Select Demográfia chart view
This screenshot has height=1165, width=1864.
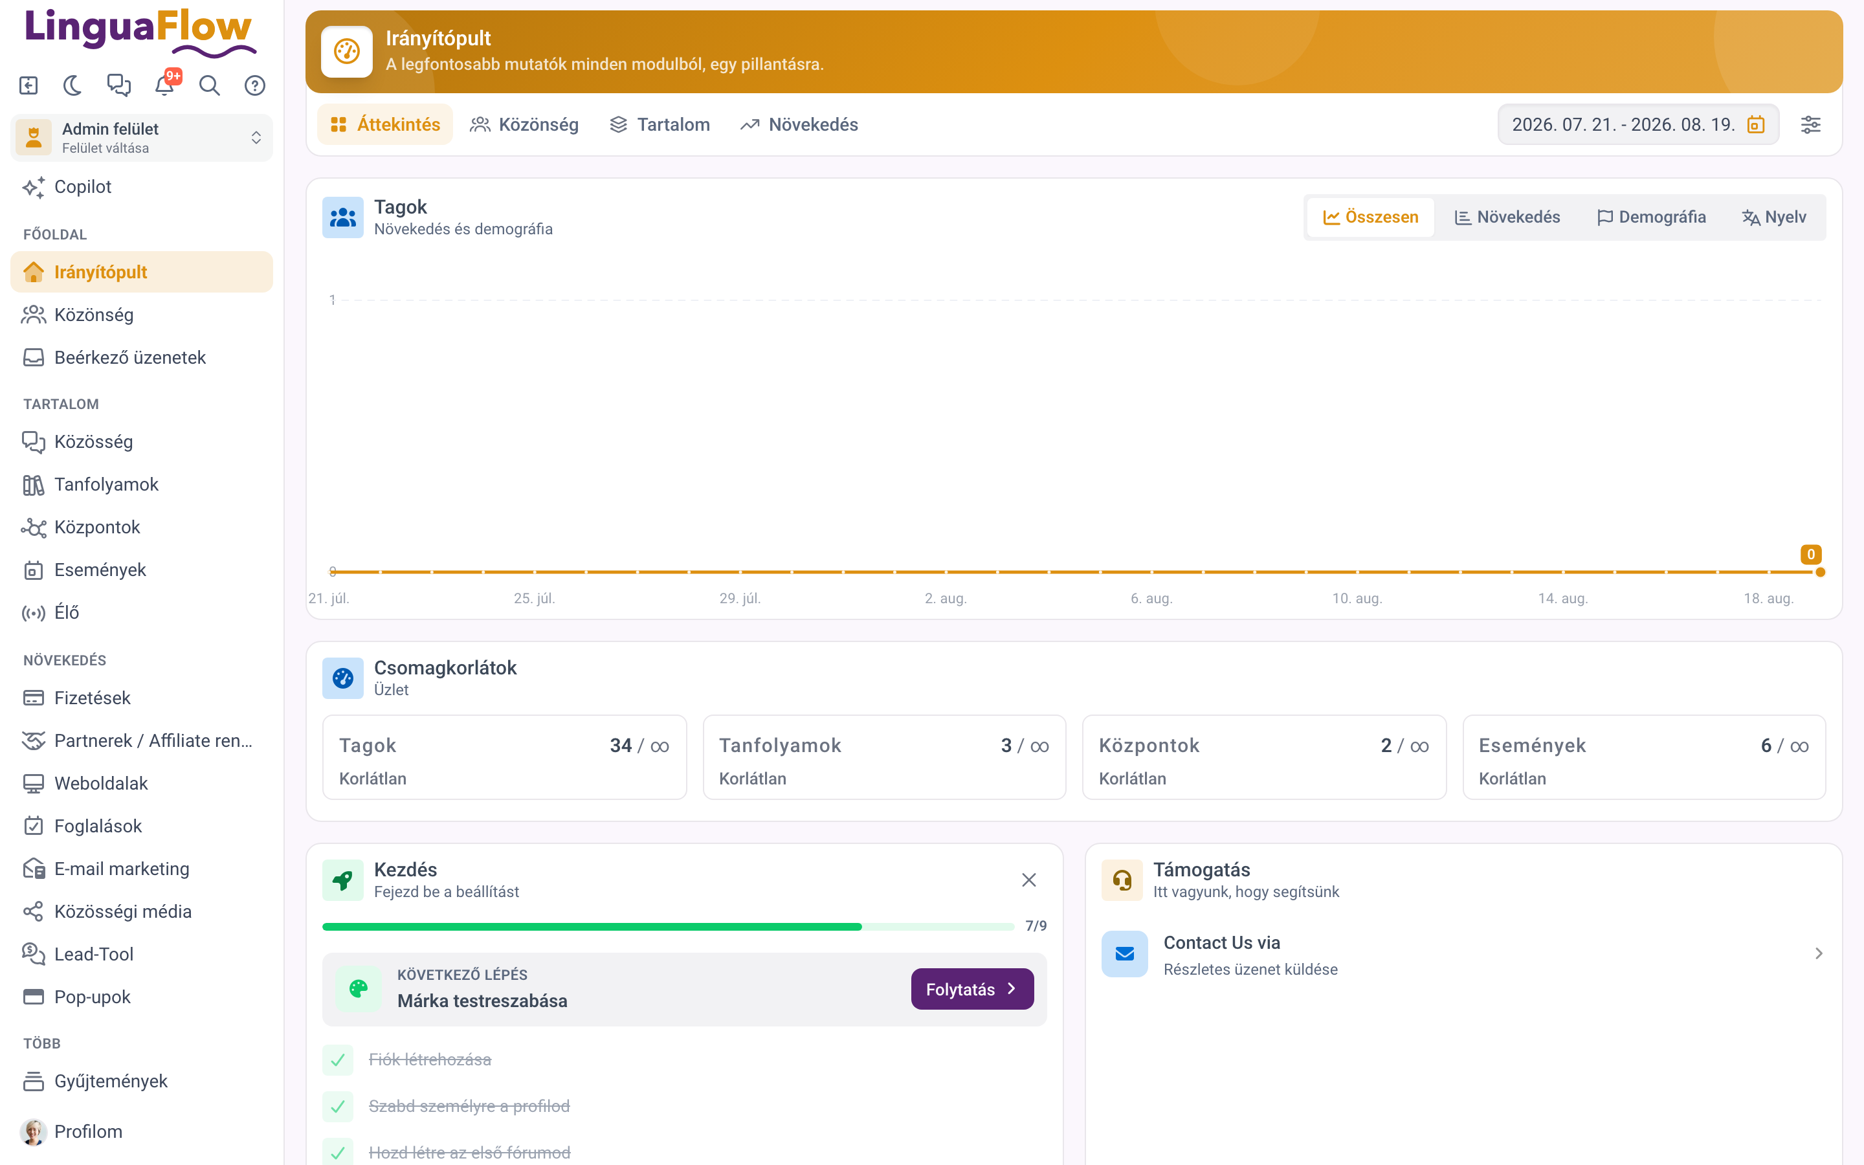1652,217
